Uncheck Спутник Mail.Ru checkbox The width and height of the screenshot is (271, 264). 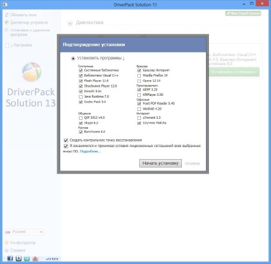coord(139,123)
